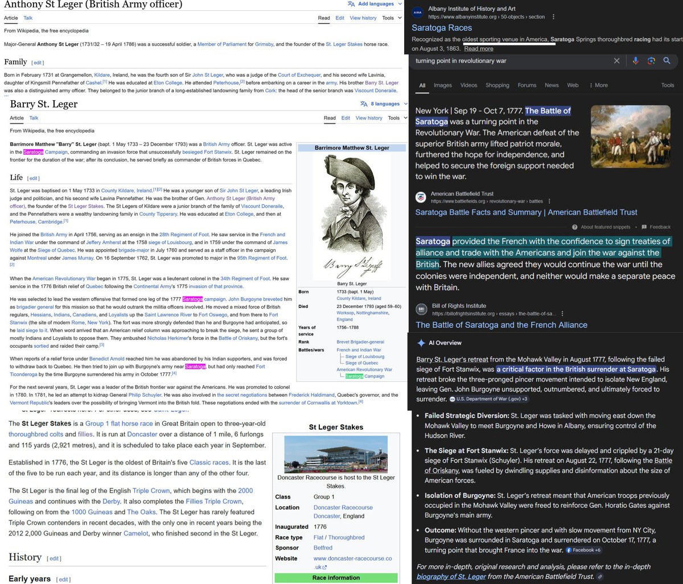This screenshot has height=584, width=683.
Task: Click the Feedback text under featured snippet
Action: 660,227
